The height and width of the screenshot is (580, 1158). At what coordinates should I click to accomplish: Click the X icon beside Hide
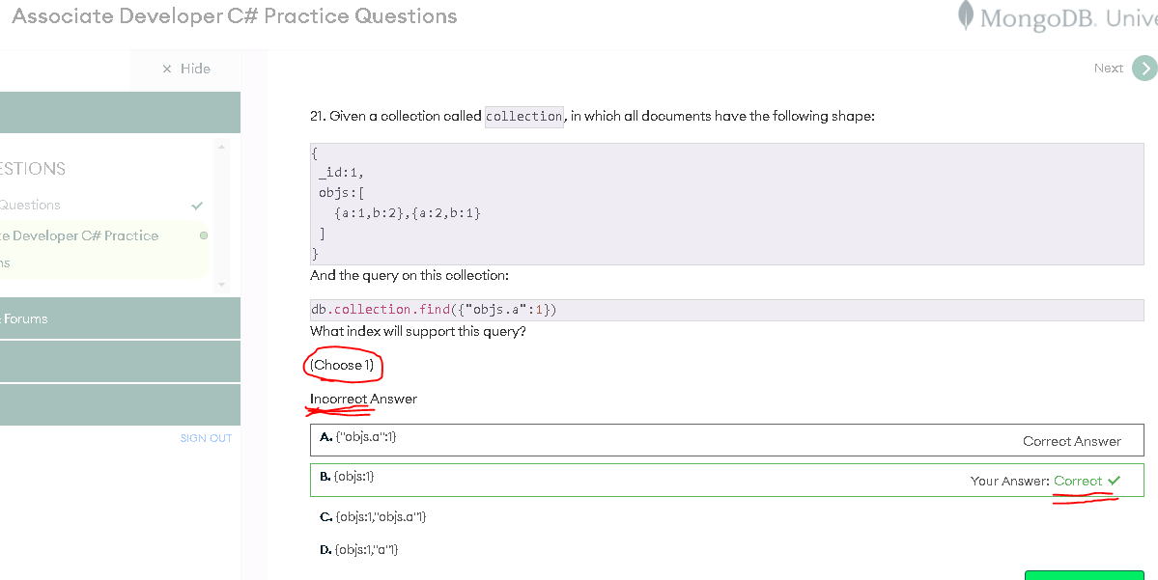click(x=167, y=69)
